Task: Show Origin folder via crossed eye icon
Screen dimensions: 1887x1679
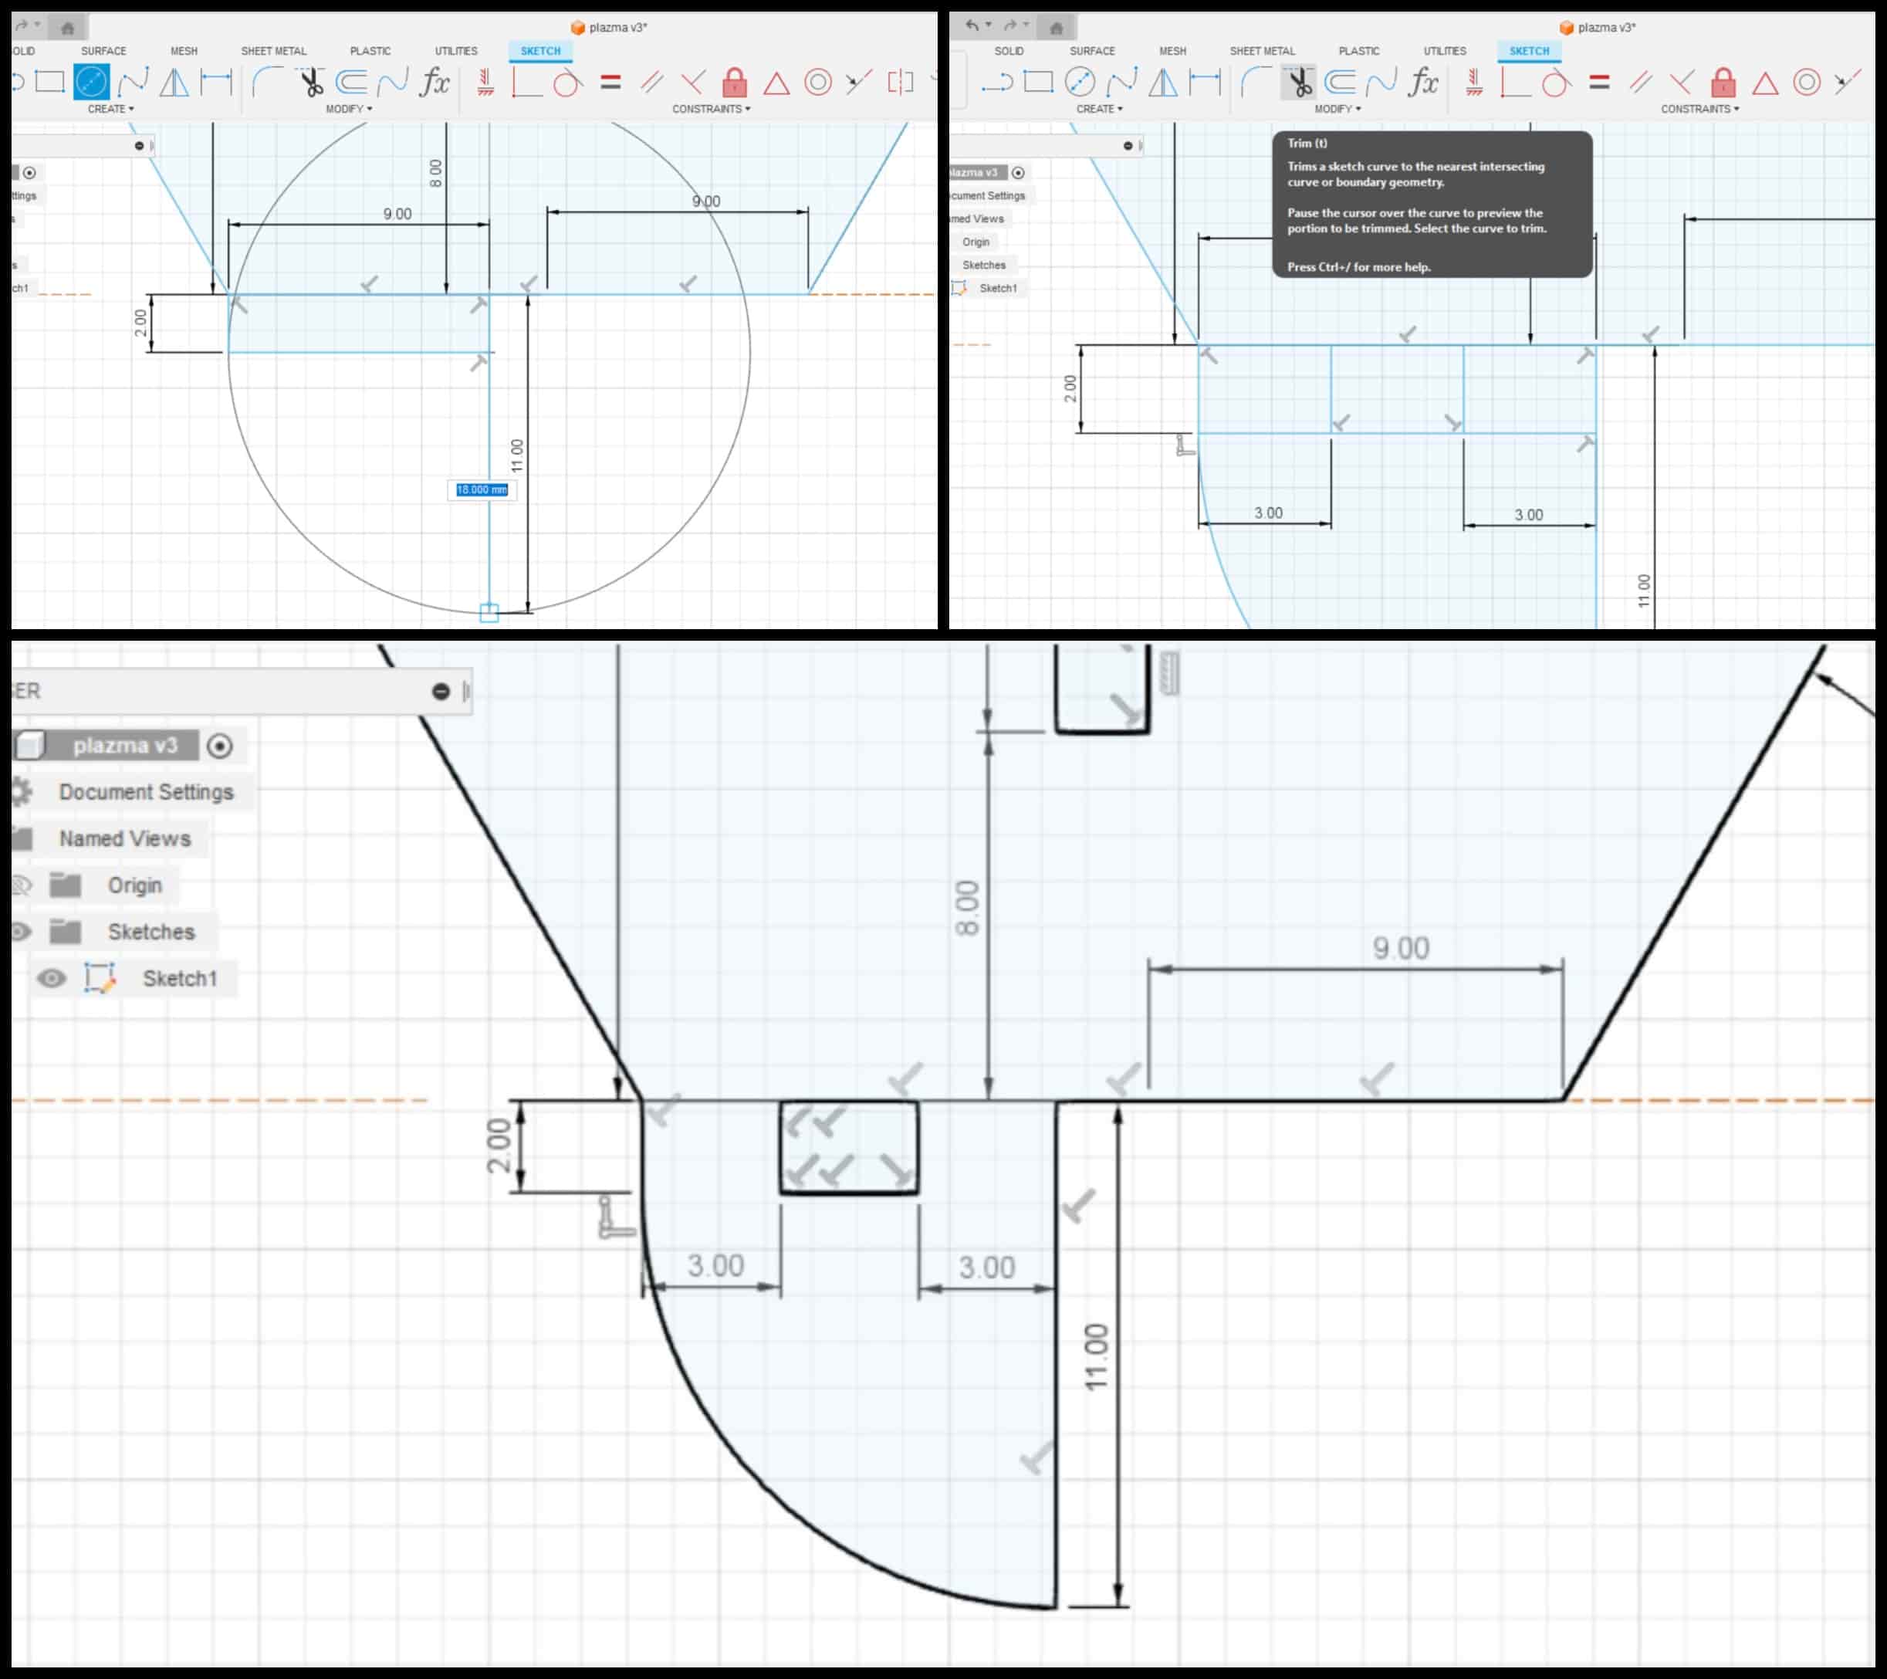Action: coord(20,885)
